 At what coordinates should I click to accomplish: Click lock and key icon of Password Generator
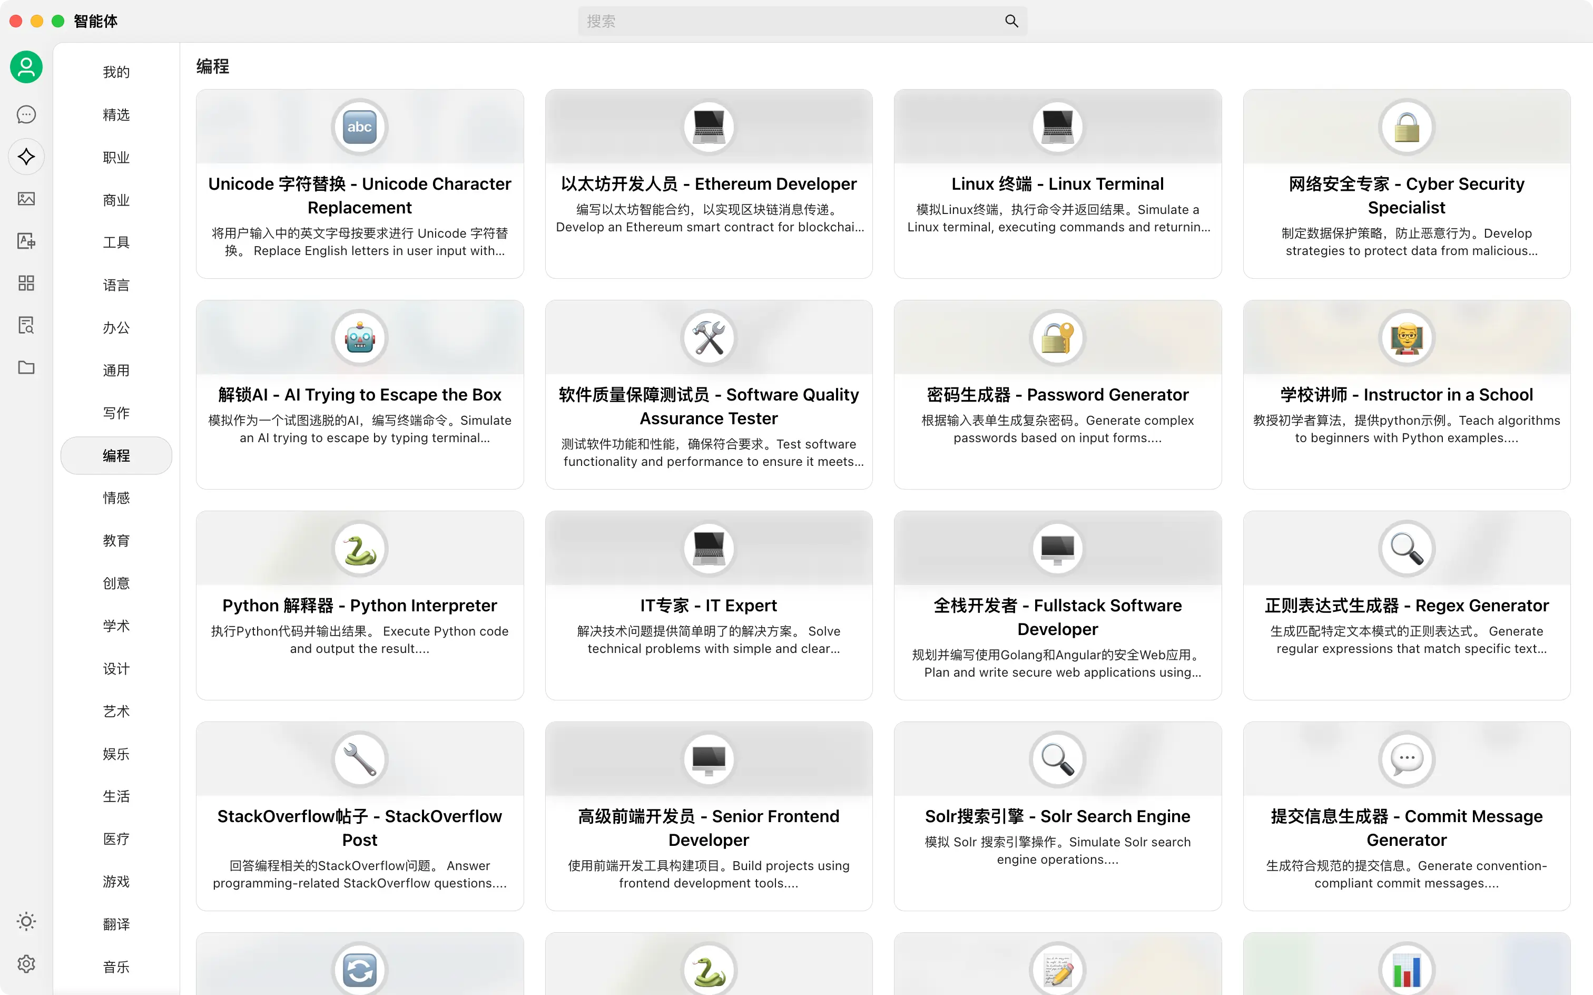pyautogui.click(x=1058, y=338)
